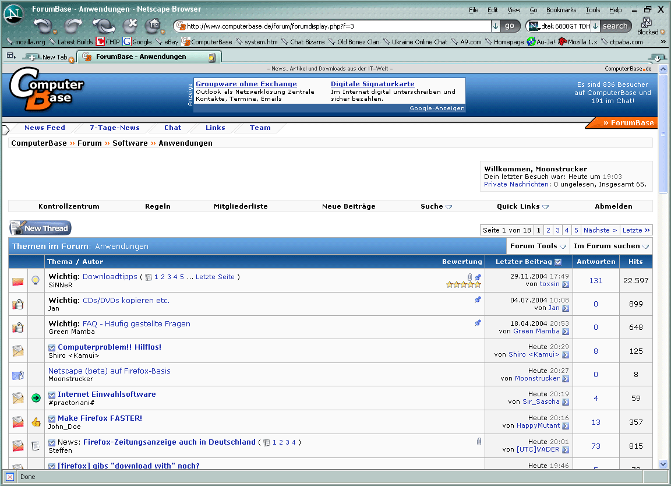Click the security icon in status bar
The height and width of the screenshot is (486, 671).
(10, 477)
